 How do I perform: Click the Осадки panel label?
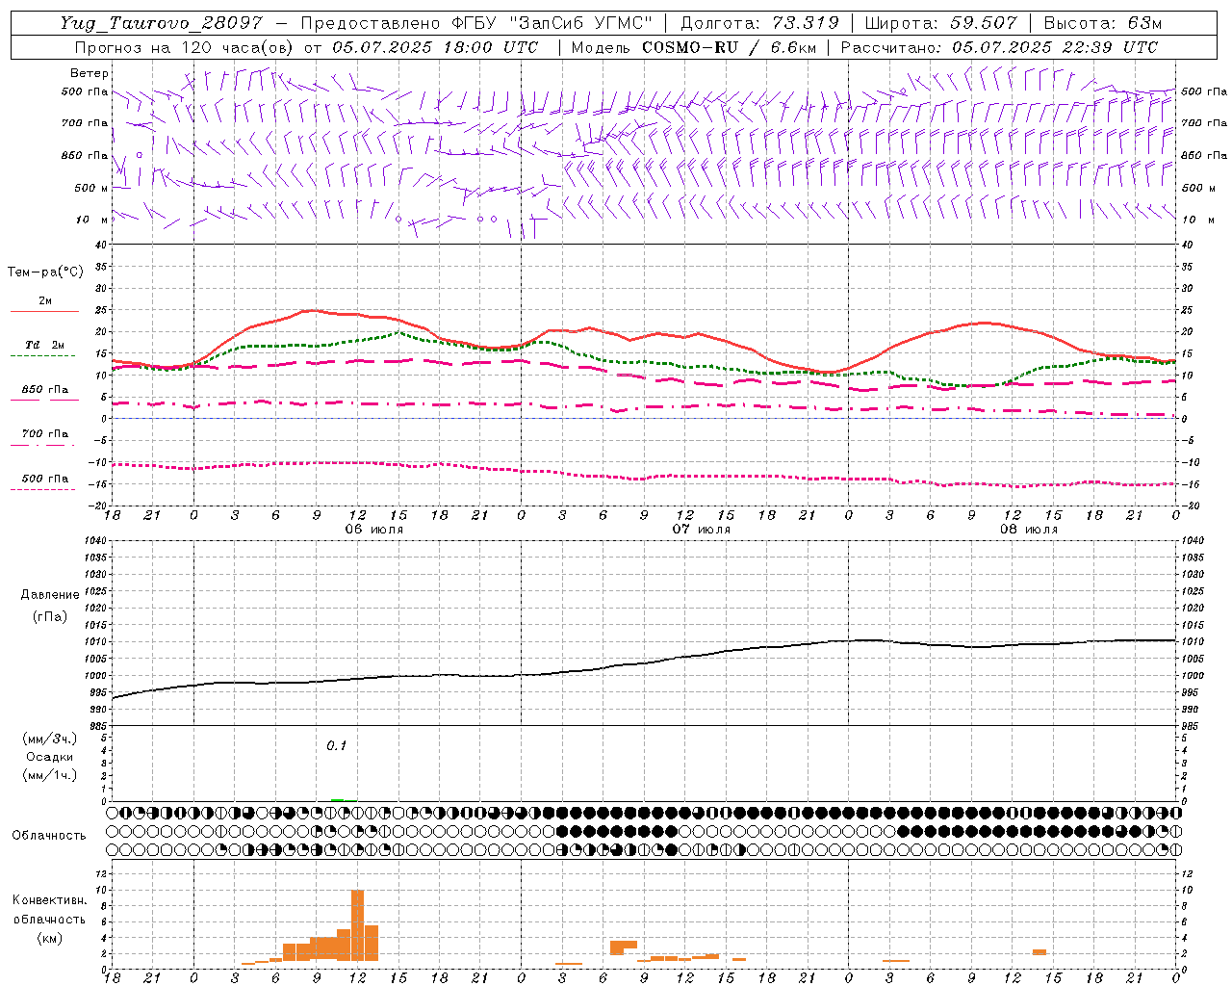(50, 757)
